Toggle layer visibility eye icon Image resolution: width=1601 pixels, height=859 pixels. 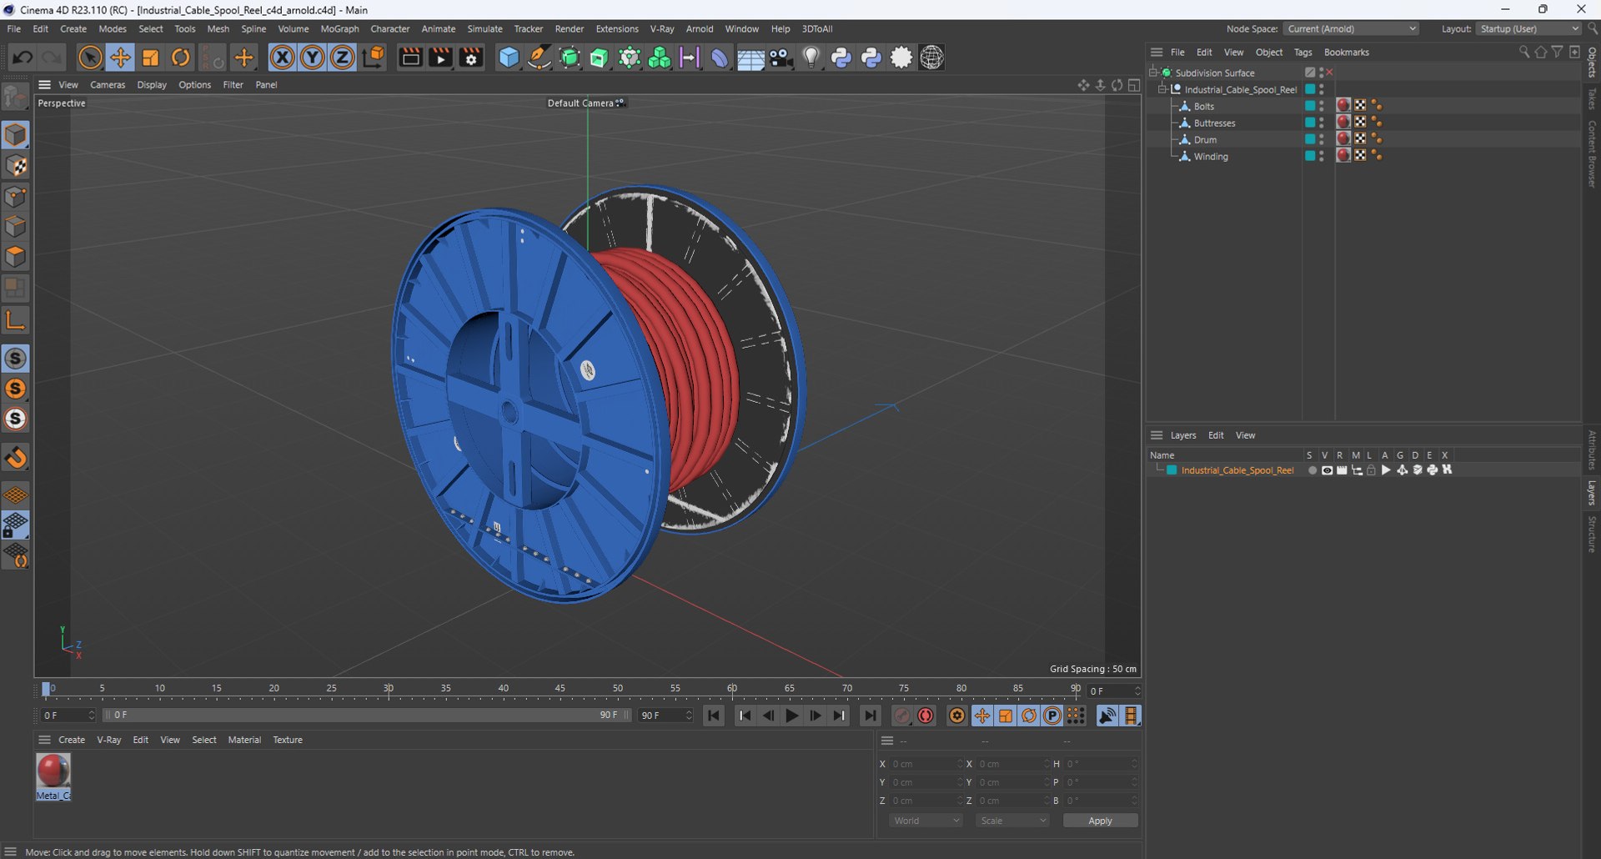1327,470
